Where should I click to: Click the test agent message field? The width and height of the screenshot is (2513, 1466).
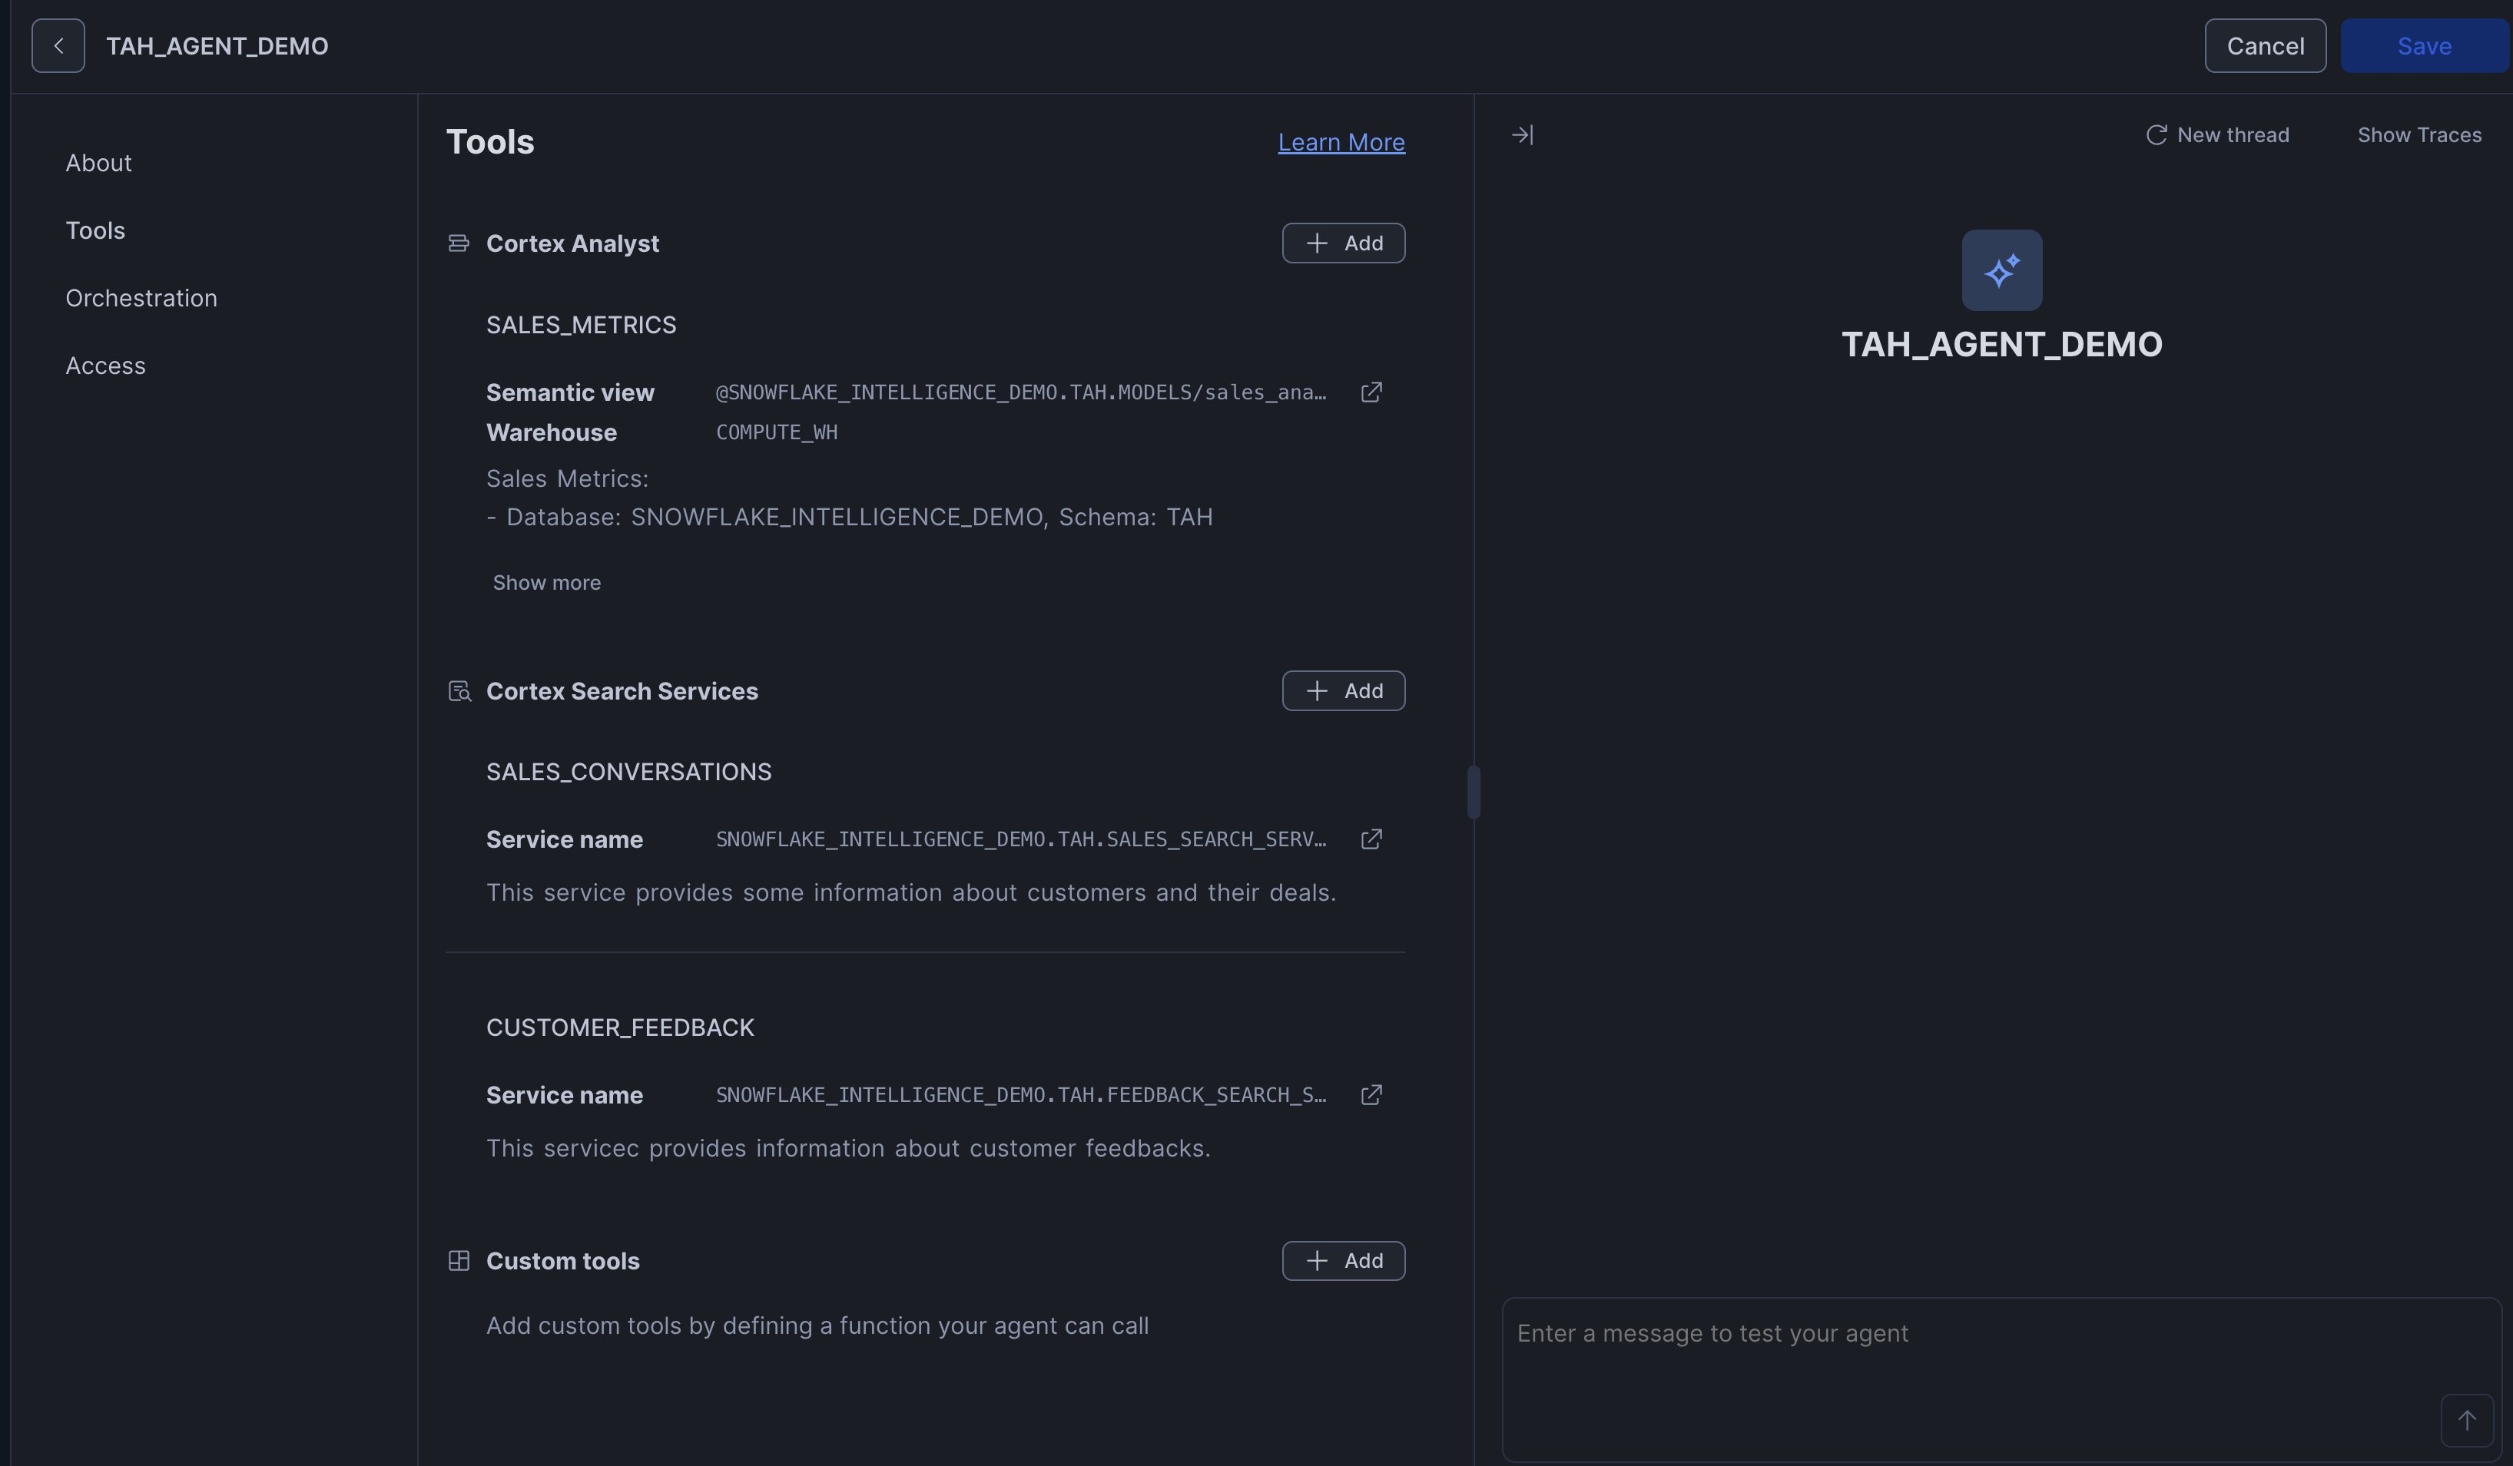tap(1954, 1355)
